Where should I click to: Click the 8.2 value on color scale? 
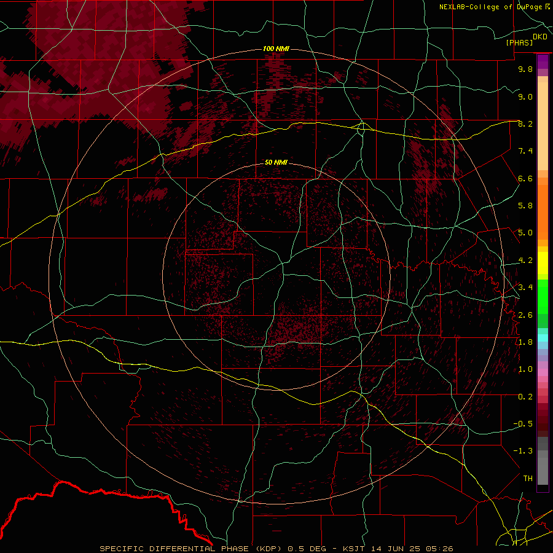click(525, 124)
